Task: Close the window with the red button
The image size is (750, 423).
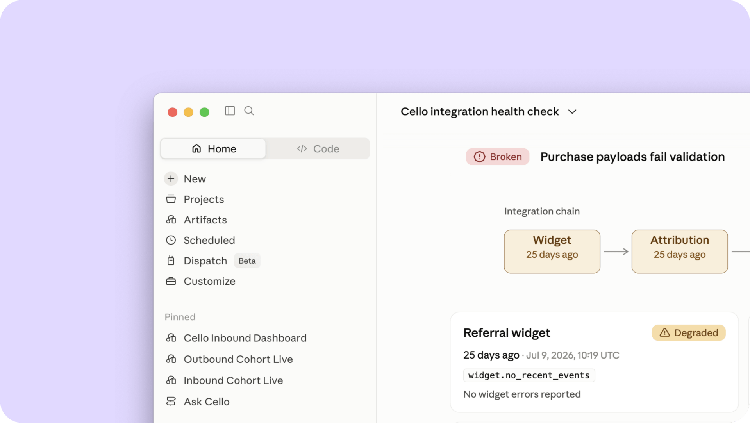Action: (x=172, y=112)
